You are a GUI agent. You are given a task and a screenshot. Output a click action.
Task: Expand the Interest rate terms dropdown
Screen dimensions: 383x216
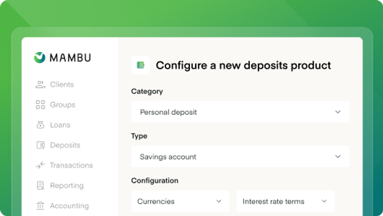coord(285,201)
